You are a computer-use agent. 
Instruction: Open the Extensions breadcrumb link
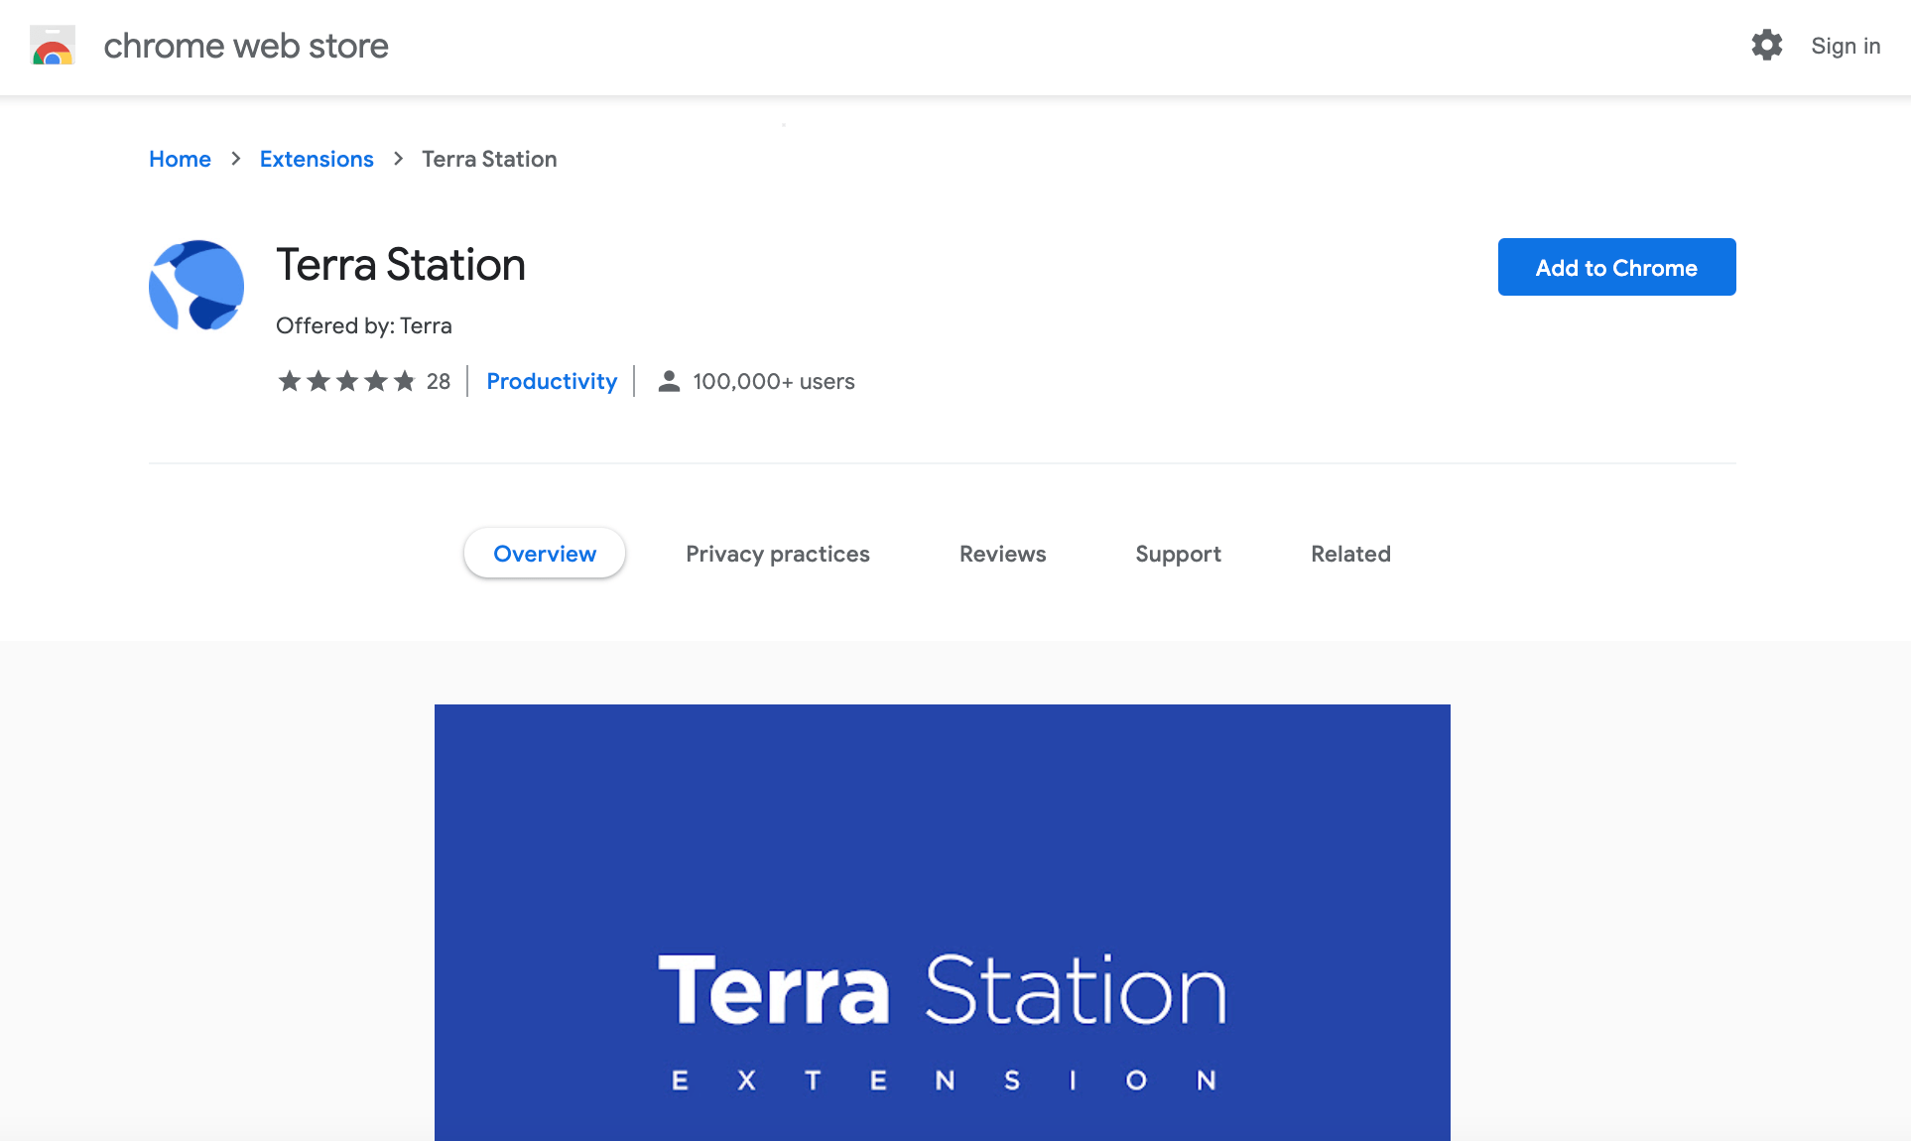(317, 159)
